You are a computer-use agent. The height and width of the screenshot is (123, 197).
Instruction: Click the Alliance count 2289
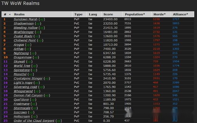coord(176,83)
